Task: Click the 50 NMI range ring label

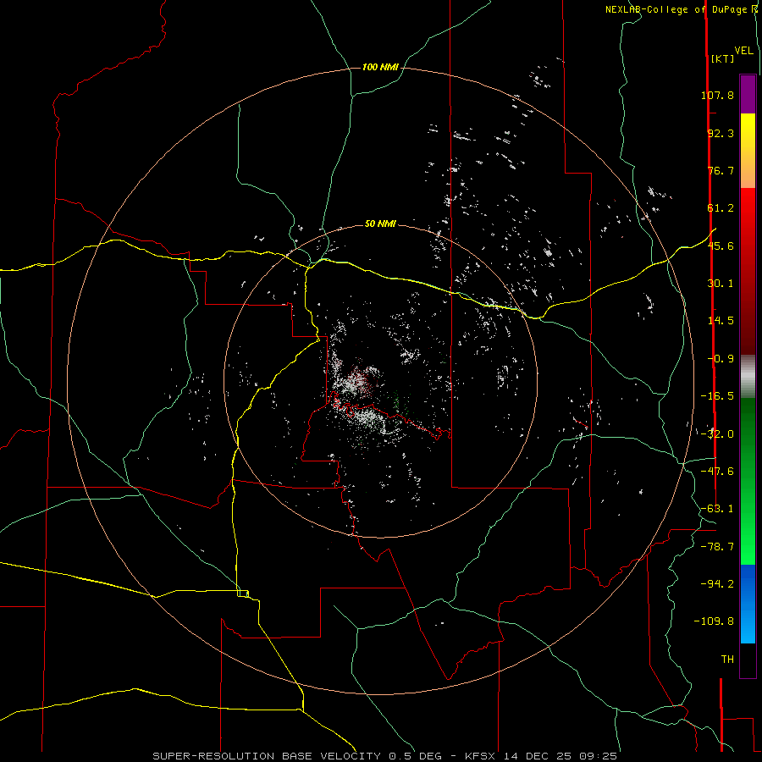Action: coord(380,224)
